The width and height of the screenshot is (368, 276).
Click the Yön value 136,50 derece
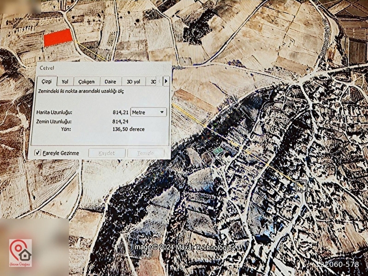pyautogui.click(x=128, y=129)
